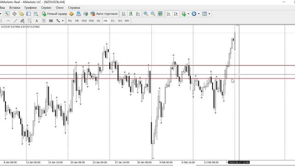Viewport: 295px width, 166px height.
Task: Open the Terminal panel icon
Action: click(x=29, y=14)
